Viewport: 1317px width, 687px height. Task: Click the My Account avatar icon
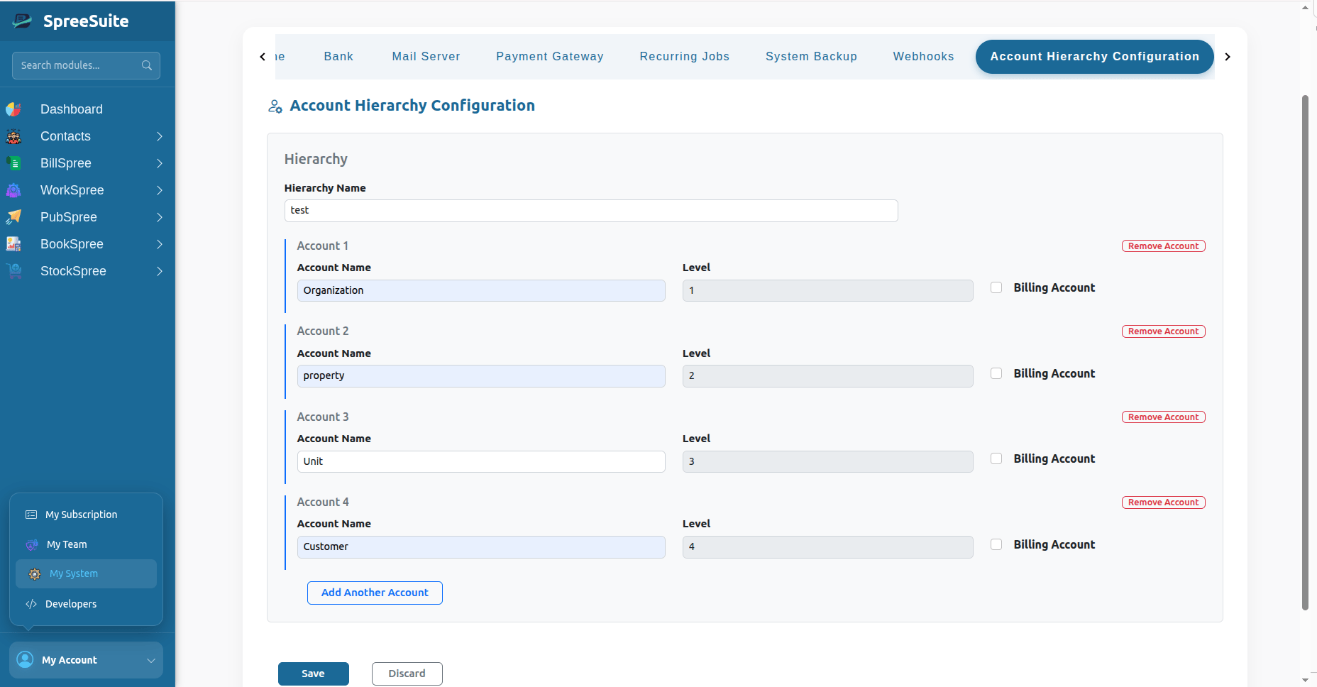point(25,659)
